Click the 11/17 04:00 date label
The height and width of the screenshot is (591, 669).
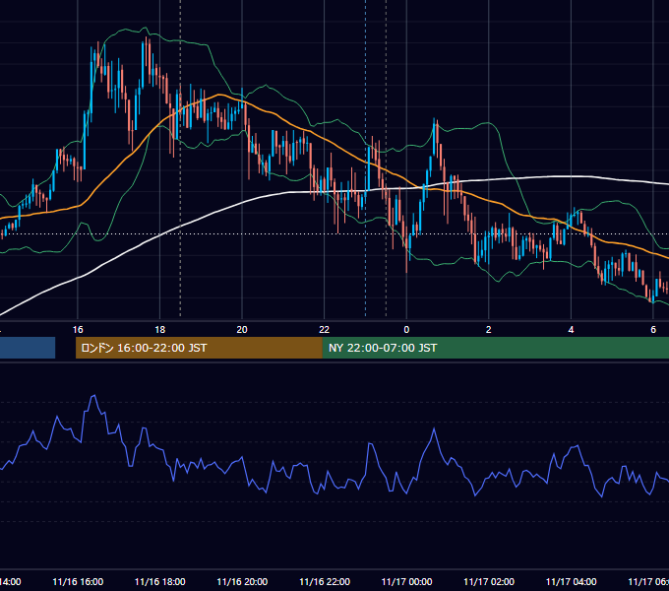click(x=571, y=582)
